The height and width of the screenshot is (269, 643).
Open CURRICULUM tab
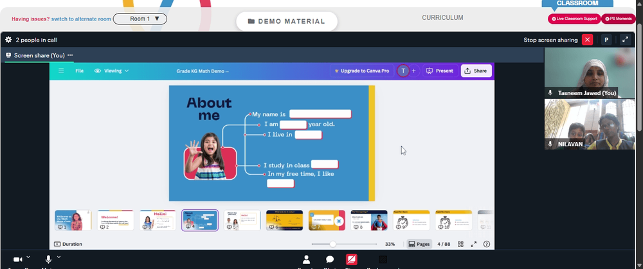[x=442, y=18]
